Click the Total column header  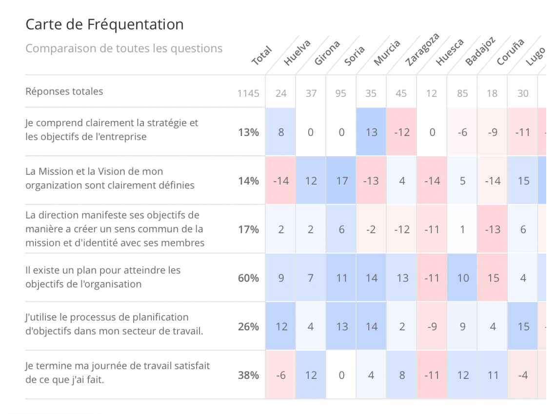pyautogui.click(x=261, y=56)
